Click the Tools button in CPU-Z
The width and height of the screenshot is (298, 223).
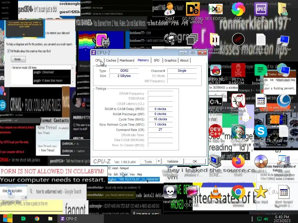click(x=148, y=161)
